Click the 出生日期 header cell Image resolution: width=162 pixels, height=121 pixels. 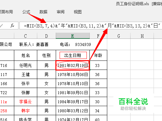73,55
